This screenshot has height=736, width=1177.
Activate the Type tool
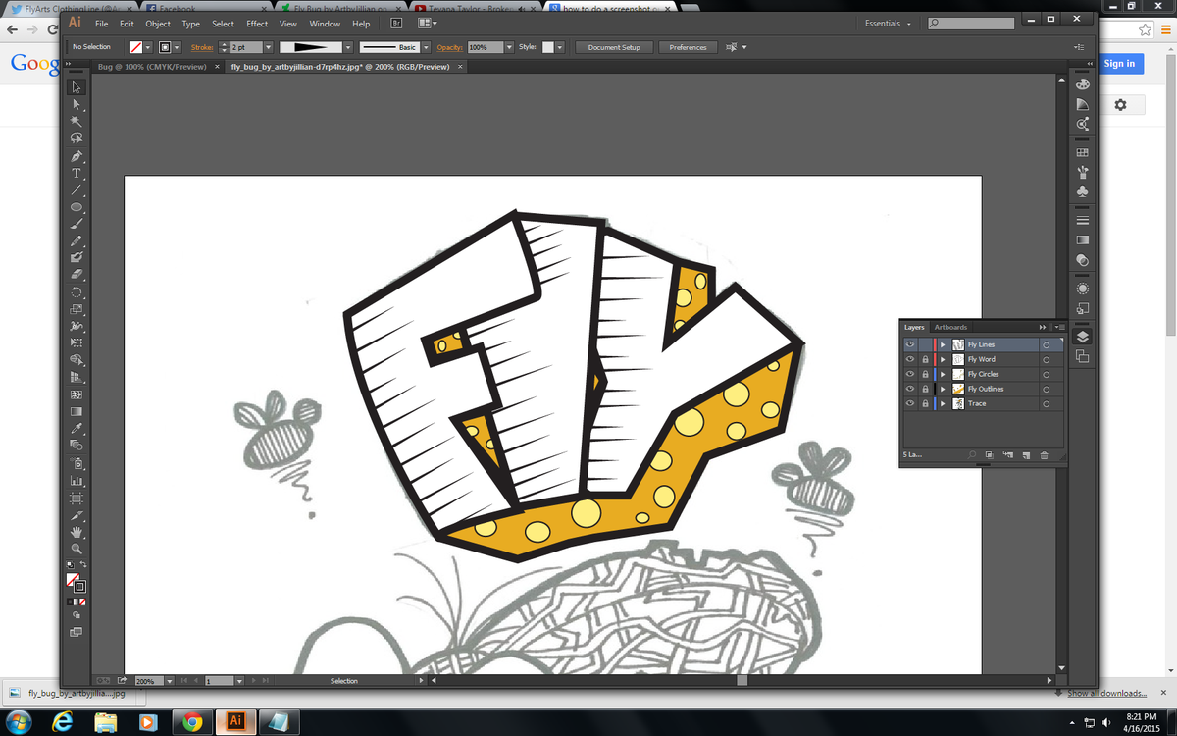77,173
